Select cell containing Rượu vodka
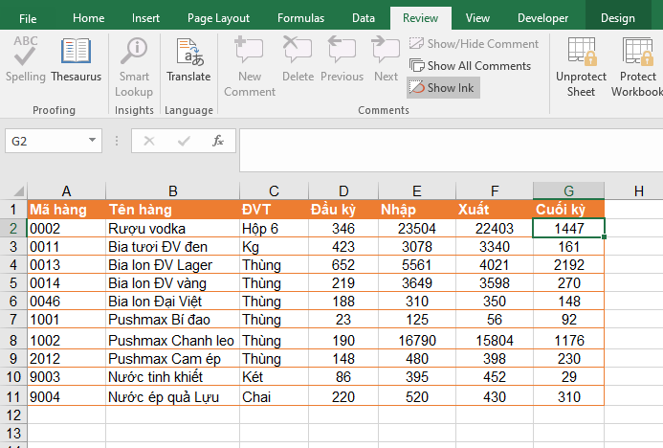The image size is (663, 448). click(x=172, y=229)
